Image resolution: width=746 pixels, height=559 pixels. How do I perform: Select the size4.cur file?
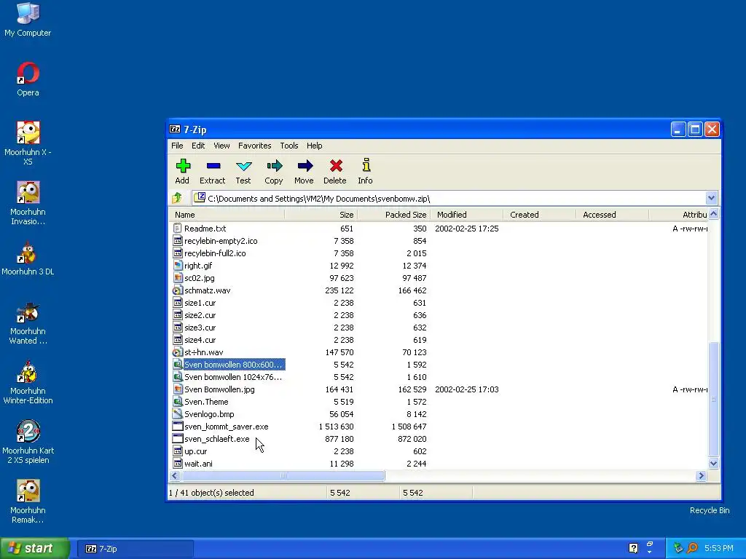point(200,340)
